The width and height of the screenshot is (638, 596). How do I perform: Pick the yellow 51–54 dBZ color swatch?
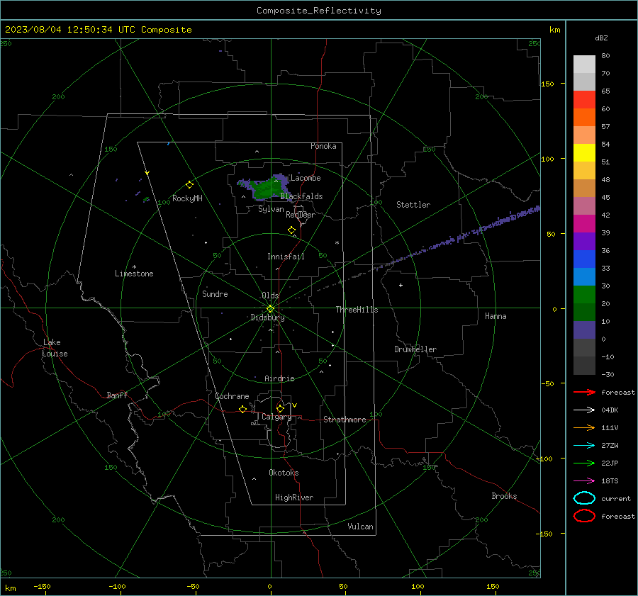(x=584, y=153)
